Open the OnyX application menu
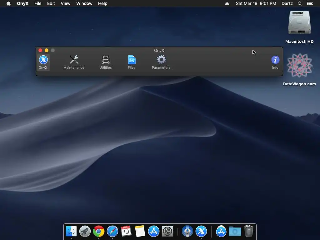Screen dimensions: 320x240 [22, 3]
